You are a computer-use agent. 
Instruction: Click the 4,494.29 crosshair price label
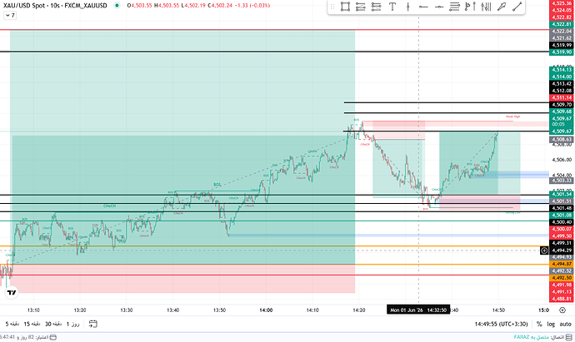coord(562,250)
